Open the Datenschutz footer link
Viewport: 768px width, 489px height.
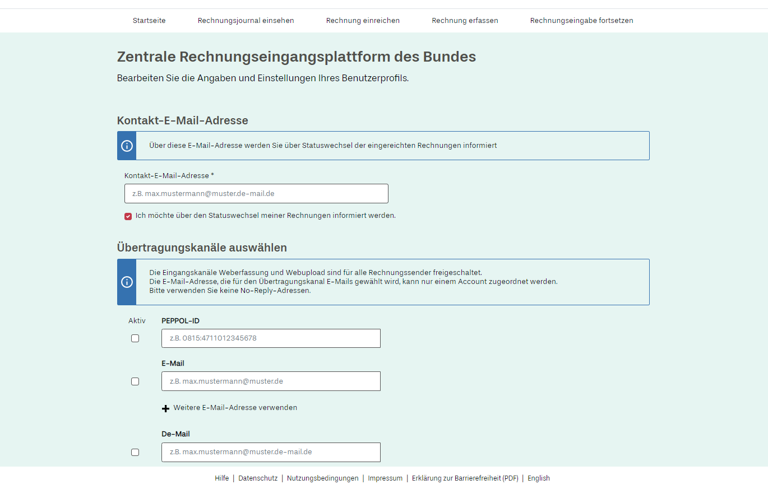tap(258, 478)
